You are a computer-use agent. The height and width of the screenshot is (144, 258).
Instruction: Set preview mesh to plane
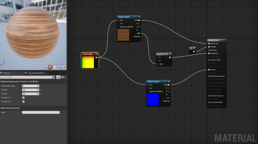(x=55, y=67)
